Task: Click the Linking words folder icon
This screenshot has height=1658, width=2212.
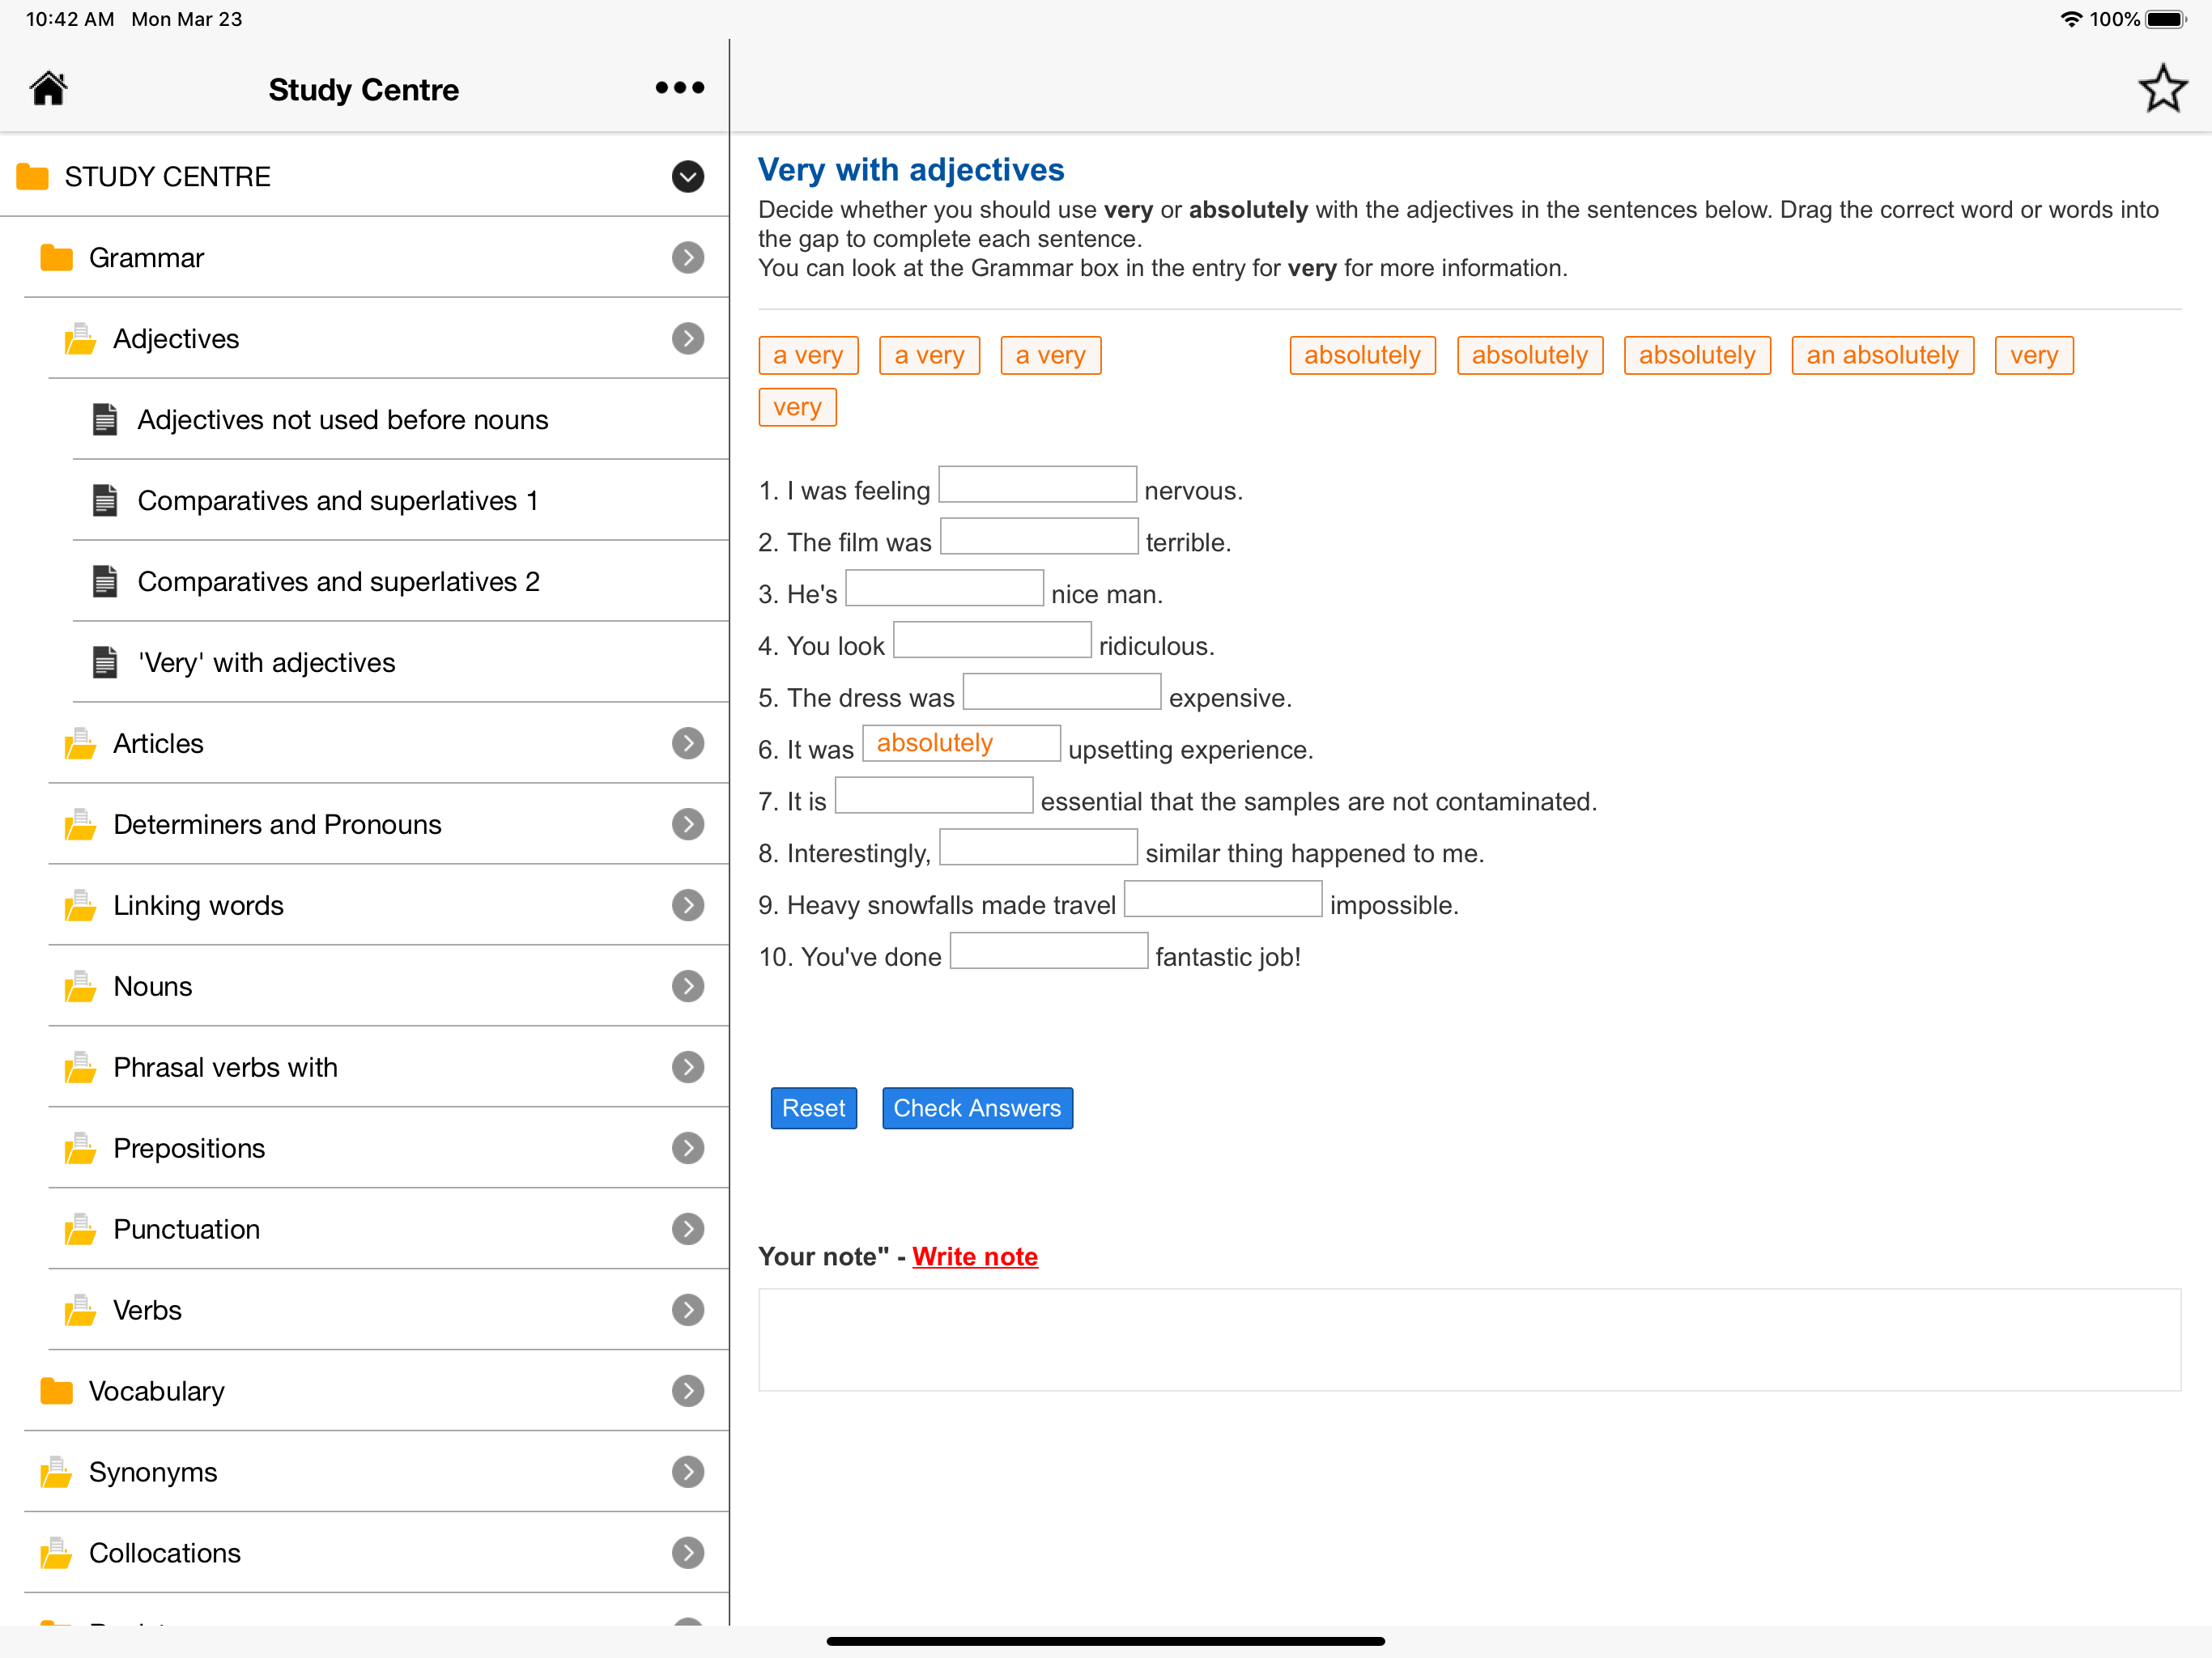Action: coord(81,906)
